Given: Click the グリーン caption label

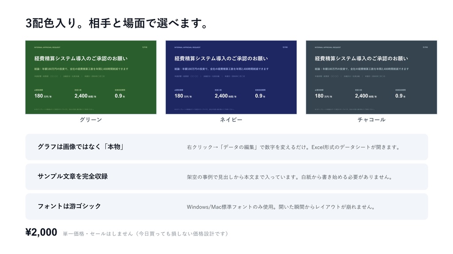Looking at the screenshot, I should [91, 120].
